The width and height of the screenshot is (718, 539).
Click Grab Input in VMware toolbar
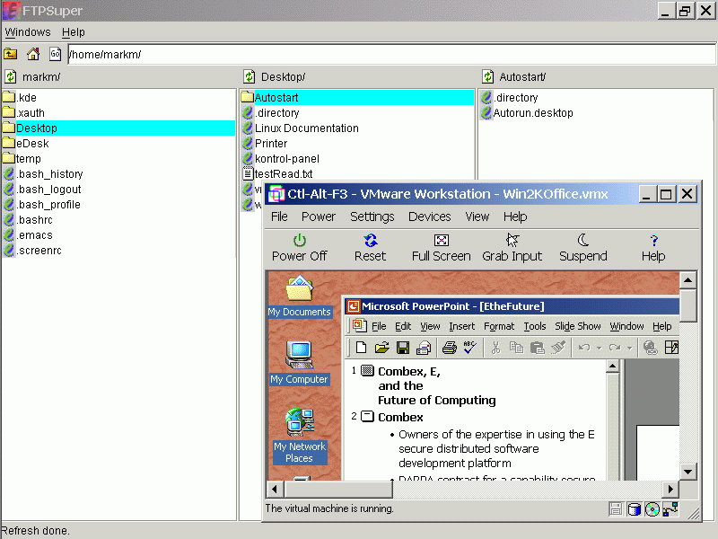tap(512, 247)
